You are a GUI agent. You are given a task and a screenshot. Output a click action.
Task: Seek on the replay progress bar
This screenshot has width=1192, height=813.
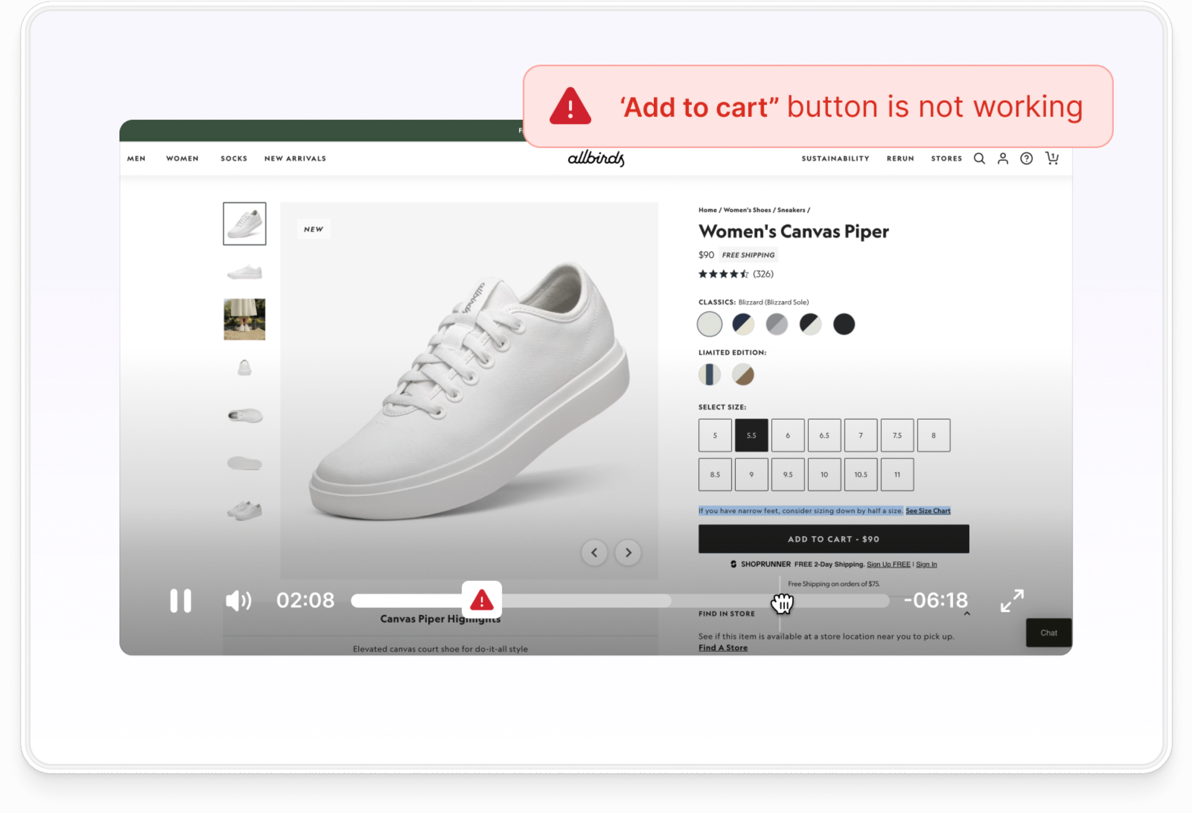pyautogui.click(x=620, y=601)
